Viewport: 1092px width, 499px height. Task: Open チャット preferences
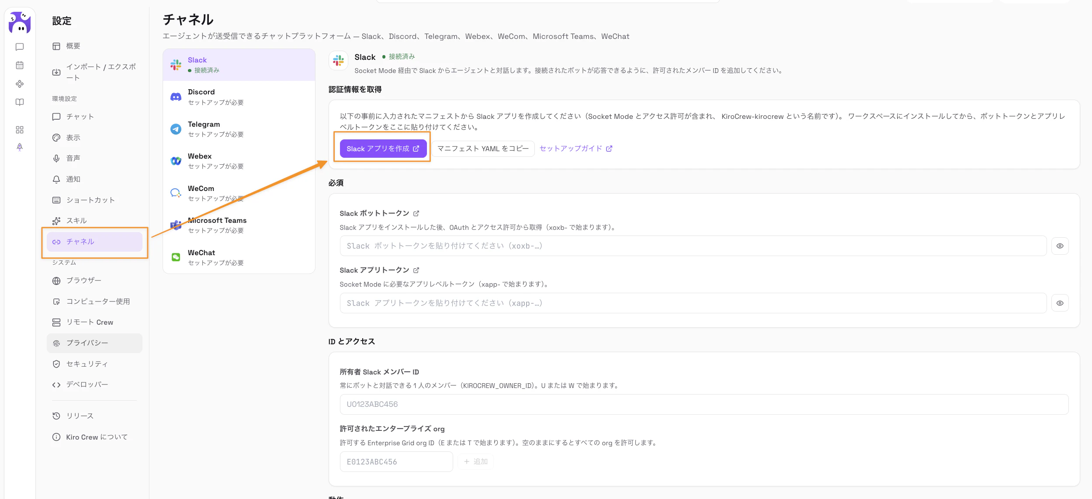(x=94, y=117)
